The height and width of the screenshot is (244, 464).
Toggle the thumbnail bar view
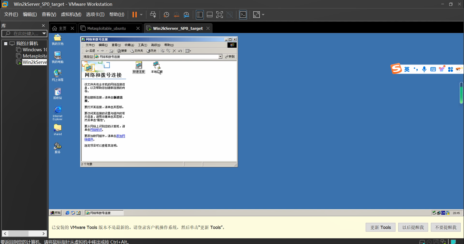(210, 15)
